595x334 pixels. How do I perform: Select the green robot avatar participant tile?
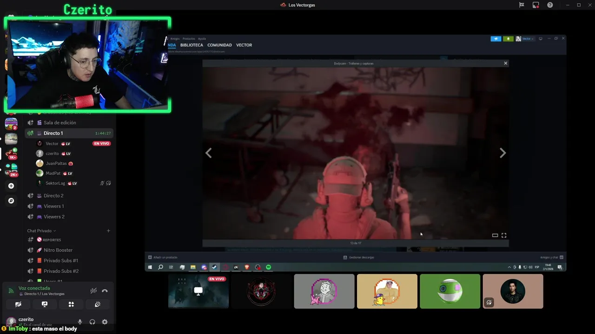pyautogui.click(x=450, y=291)
